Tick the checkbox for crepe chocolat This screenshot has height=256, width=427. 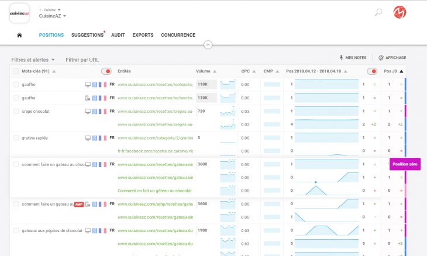(x=16, y=111)
